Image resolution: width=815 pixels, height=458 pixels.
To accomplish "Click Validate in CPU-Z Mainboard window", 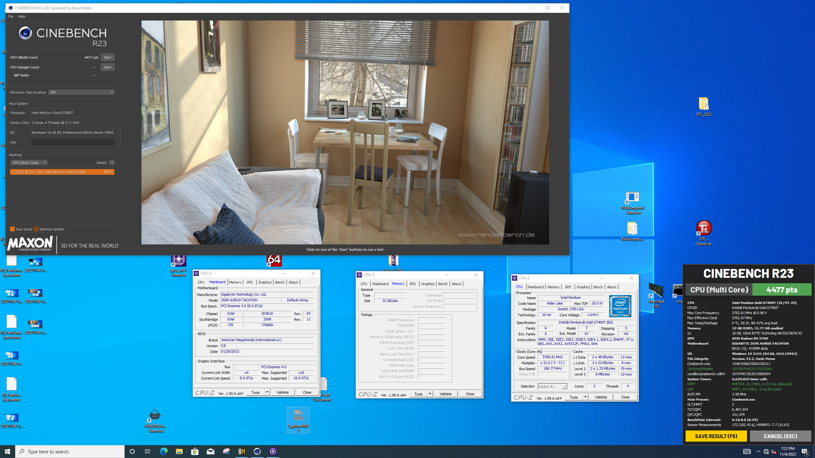I will coord(282,392).
